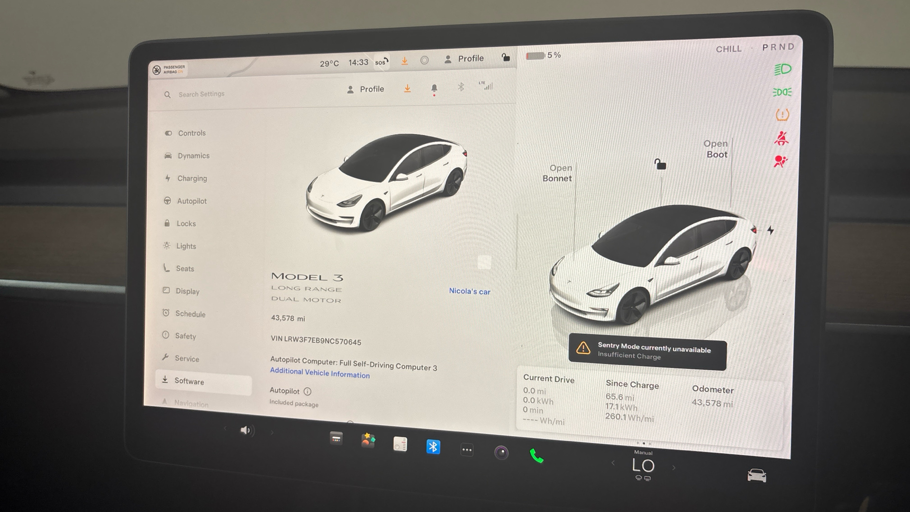Tap Open Boot on the car view
910x512 pixels.
(716, 149)
